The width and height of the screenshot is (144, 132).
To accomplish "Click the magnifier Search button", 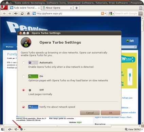I will tap(140, 14).
